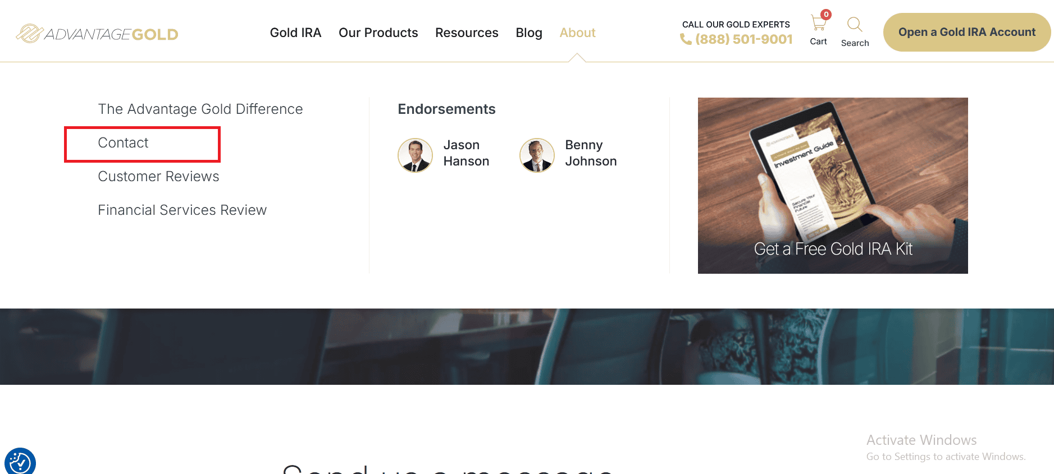Image resolution: width=1054 pixels, height=474 pixels.
Task: Click the Search magnifier icon
Action: pos(855,24)
